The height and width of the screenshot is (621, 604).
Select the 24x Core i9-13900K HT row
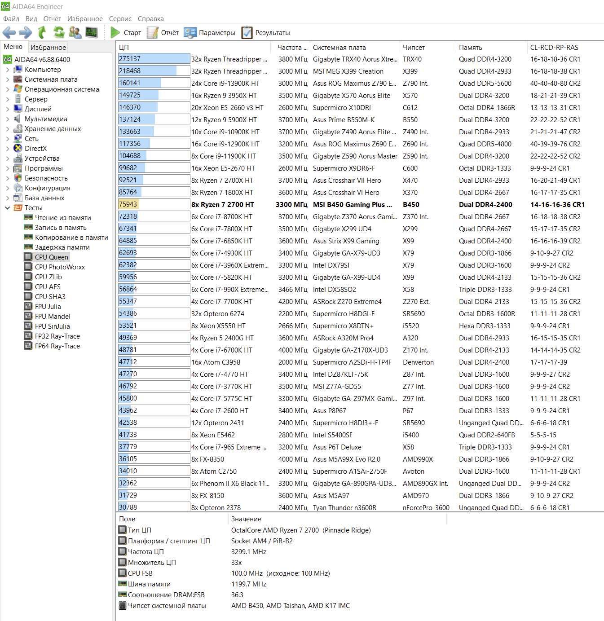(359, 83)
